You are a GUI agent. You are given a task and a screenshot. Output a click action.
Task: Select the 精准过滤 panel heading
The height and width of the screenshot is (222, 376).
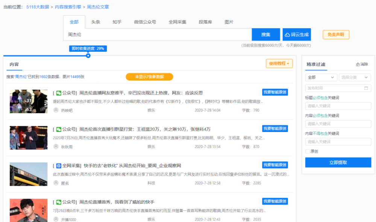click(316, 64)
